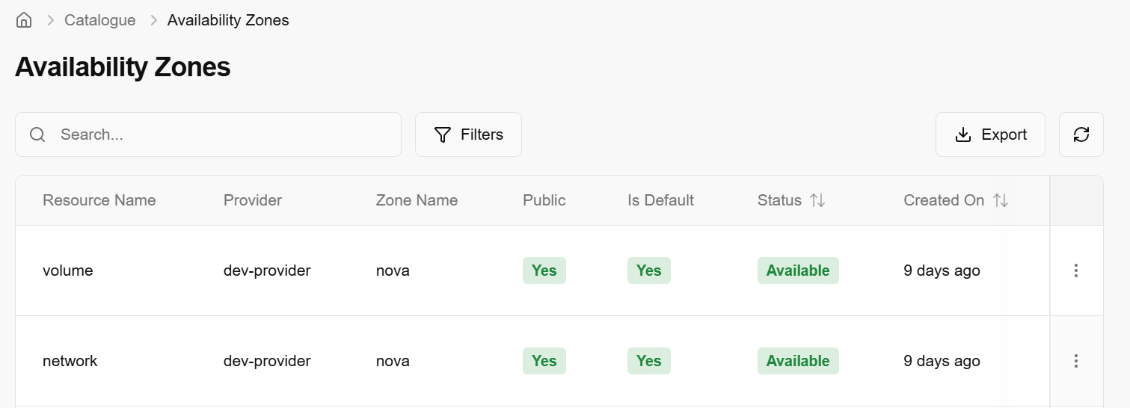1130x408 pixels.
Task: Select the volume resource row name
Action: point(68,271)
